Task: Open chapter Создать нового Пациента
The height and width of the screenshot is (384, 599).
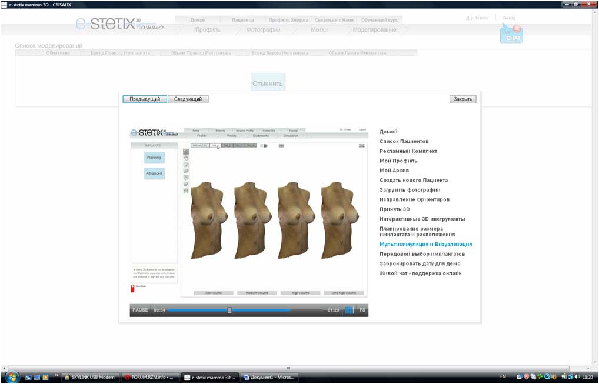Action: [x=413, y=180]
